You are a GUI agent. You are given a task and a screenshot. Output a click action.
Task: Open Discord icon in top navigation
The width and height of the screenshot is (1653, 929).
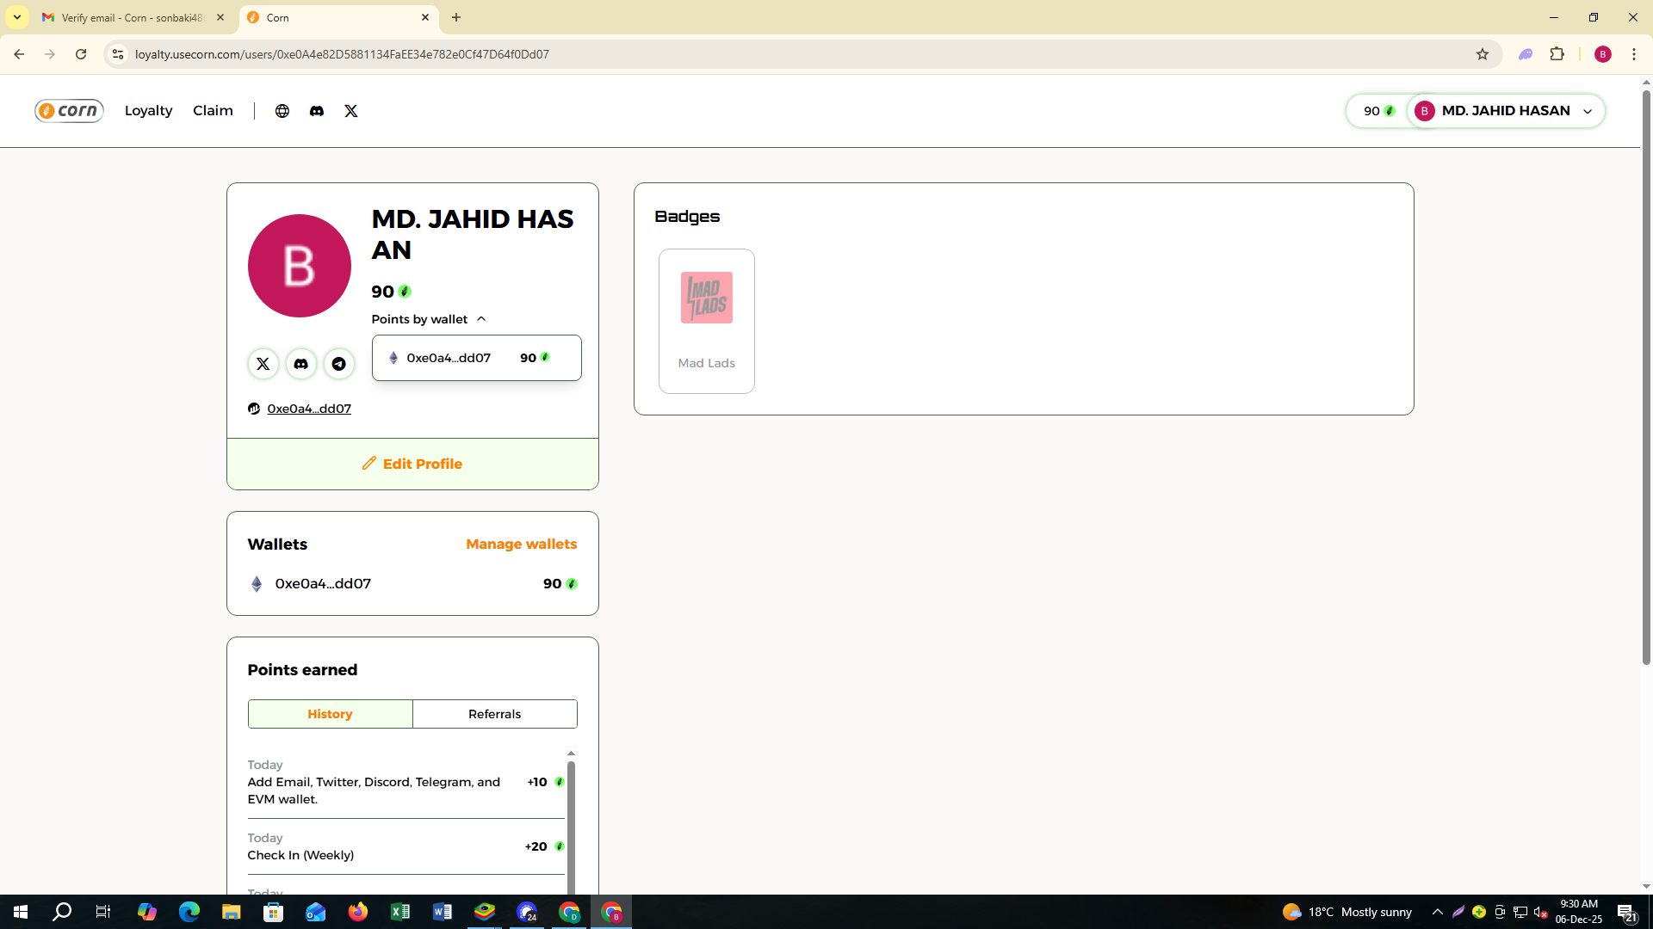pos(317,111)
